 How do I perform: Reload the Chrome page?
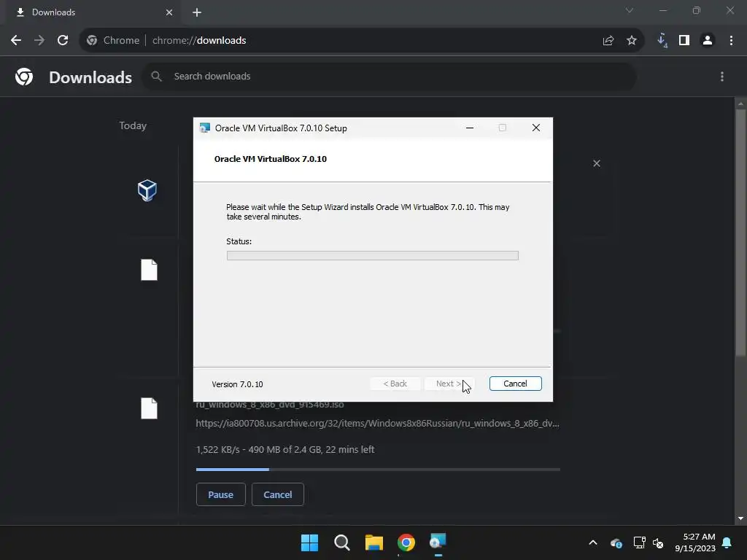63,41
